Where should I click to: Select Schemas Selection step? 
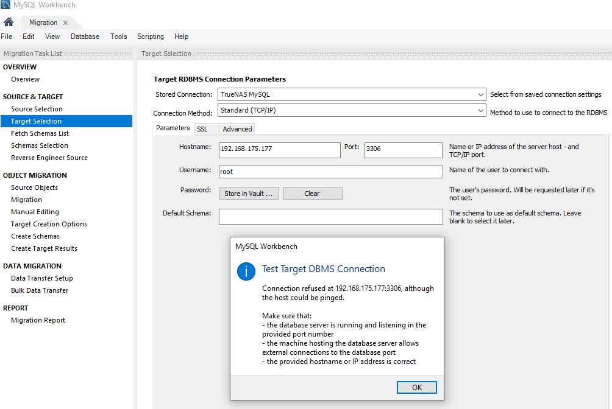(40, 145)
